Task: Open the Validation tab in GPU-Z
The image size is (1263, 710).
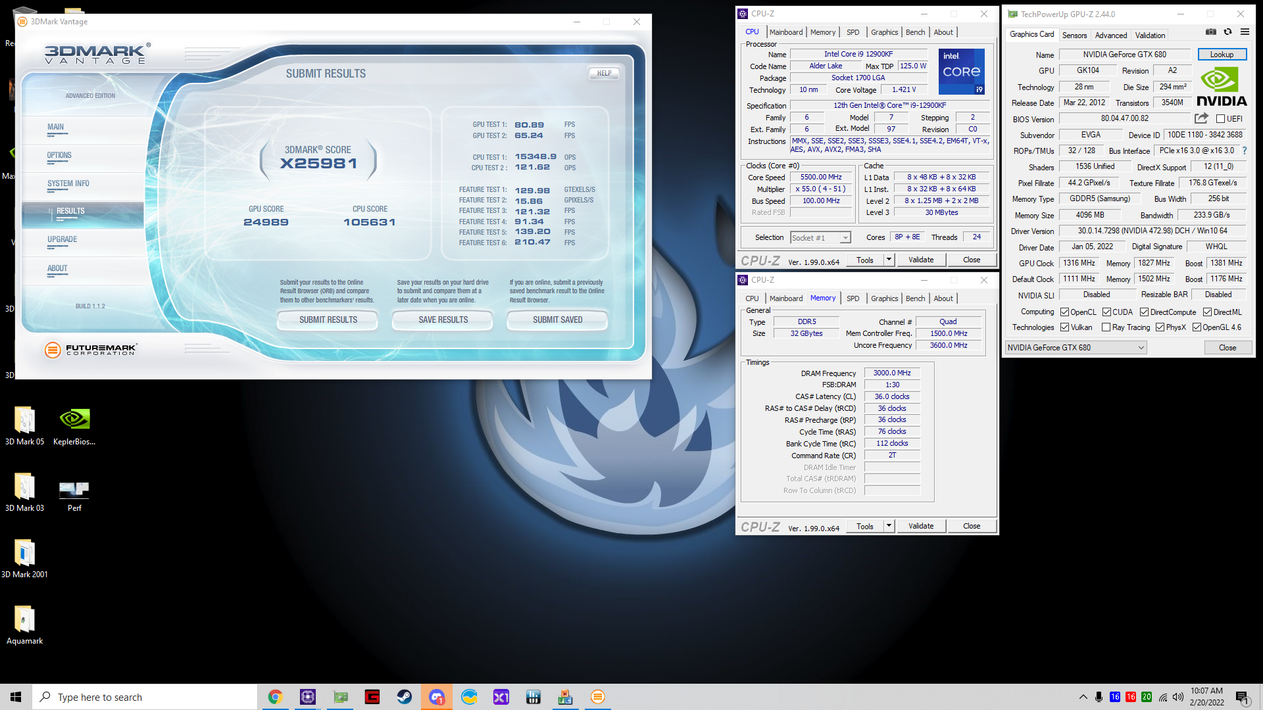Action: [1150, 35]
